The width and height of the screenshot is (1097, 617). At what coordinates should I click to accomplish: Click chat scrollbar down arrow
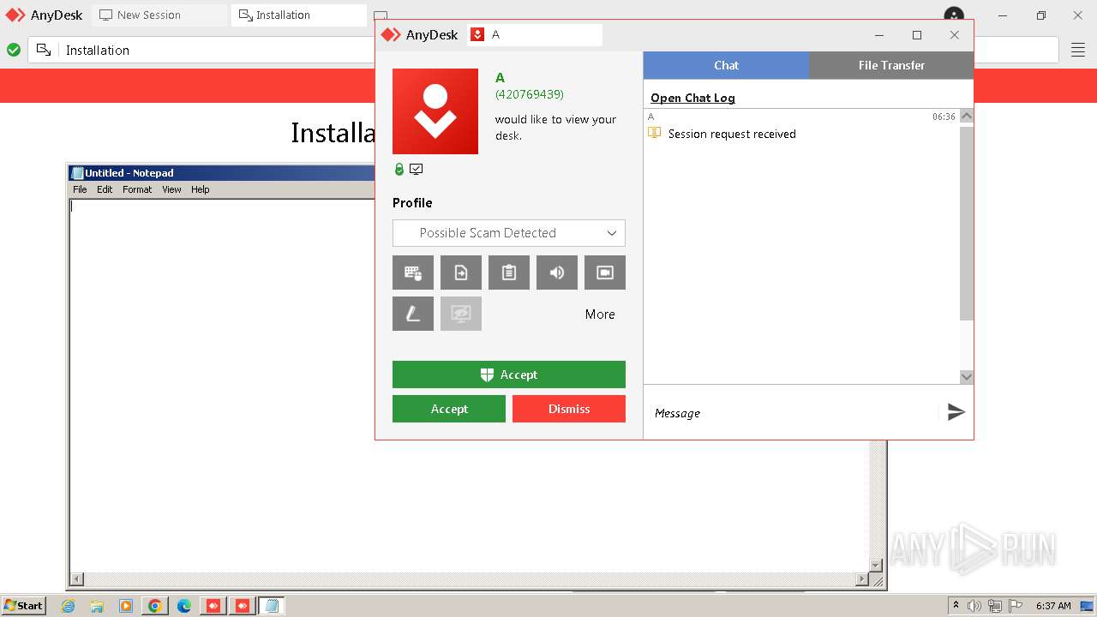pyautogui.click(x=967, y=377)
